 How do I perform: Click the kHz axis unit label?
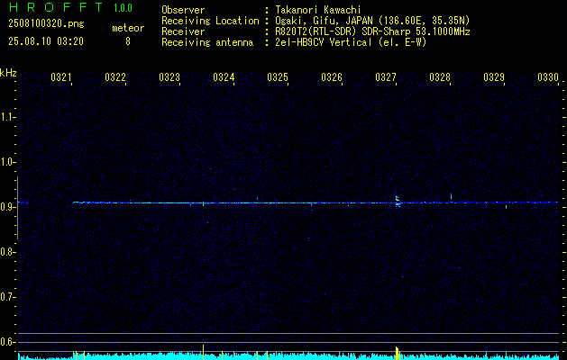[x=8, y=73]
